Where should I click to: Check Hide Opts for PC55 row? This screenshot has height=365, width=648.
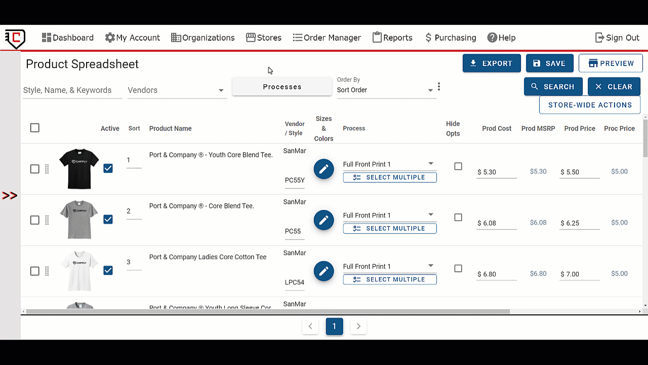click(x=458, y=217)
